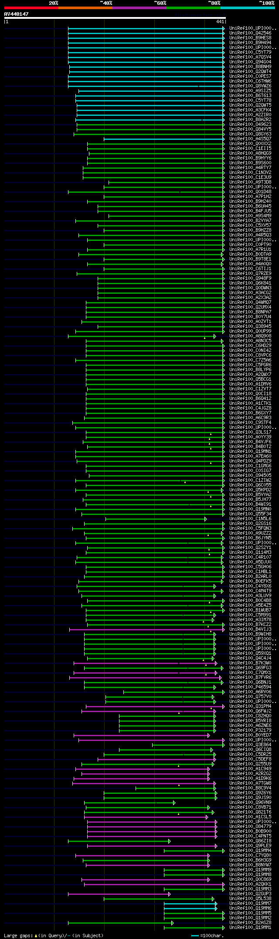The height and width of the screenshot is (939, 279).
Task: Click the UniRef100_A7P1H2 label
Action: [x=250, y=196]
